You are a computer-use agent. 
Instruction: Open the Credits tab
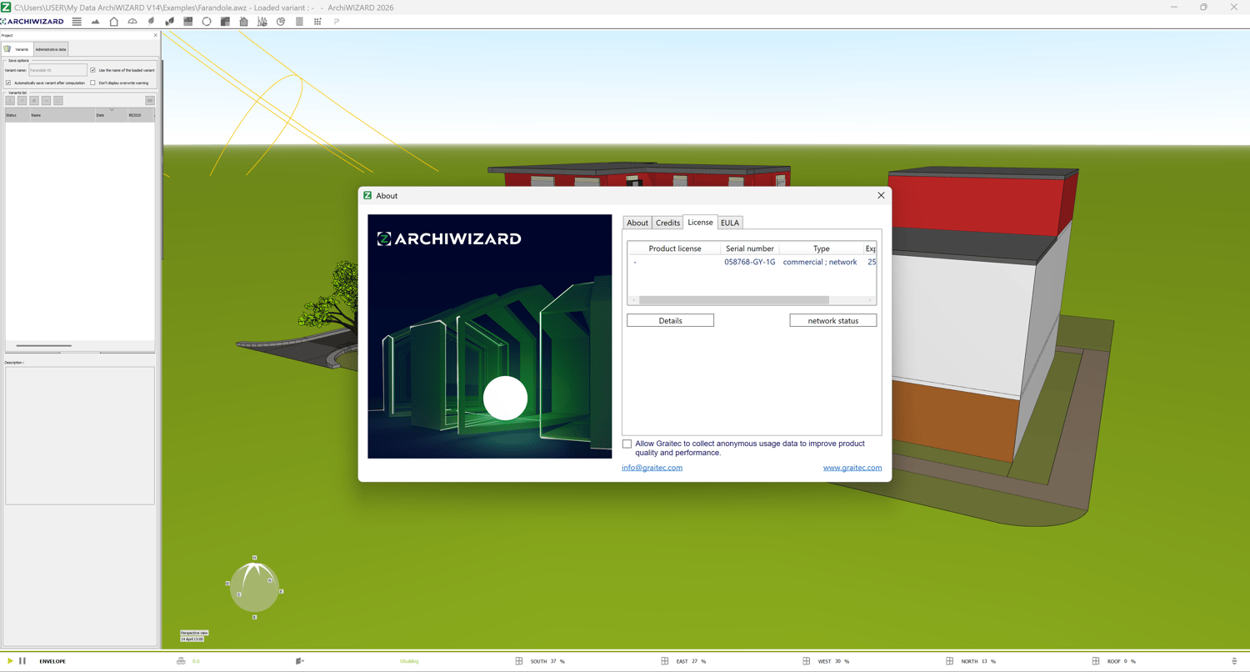tap(667, 223)
